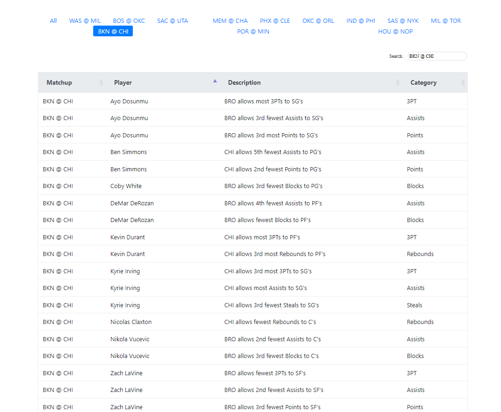Viewport: 501px width, 412px height.
Task: Click the Category column header text
Action: 423,83
